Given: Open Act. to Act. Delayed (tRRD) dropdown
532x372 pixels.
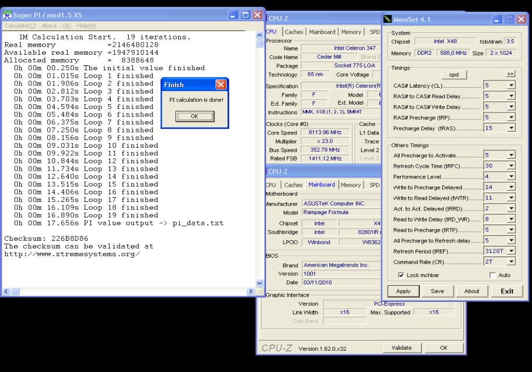Looking at the screenshot, I should (511, 208).
